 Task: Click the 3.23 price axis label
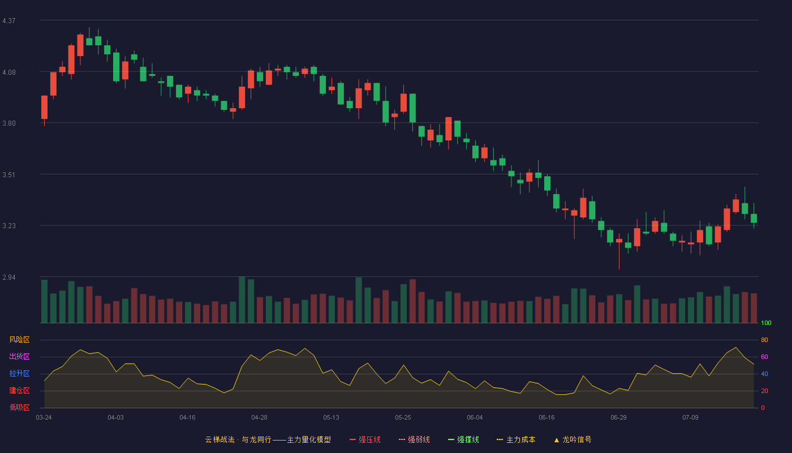[9, 226]
